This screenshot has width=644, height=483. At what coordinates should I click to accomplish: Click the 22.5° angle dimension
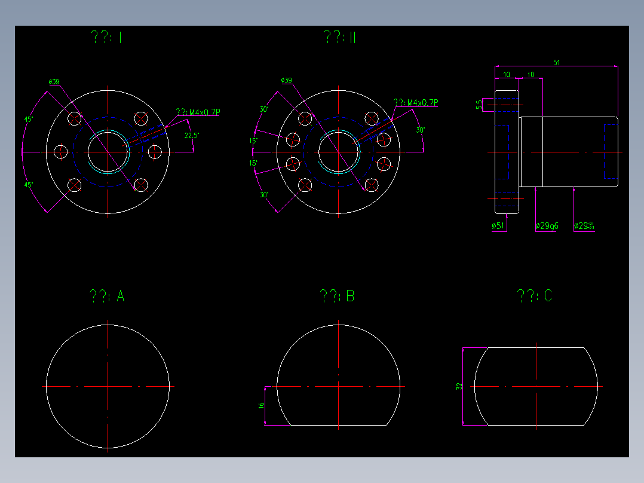click(x=191, y=136)
